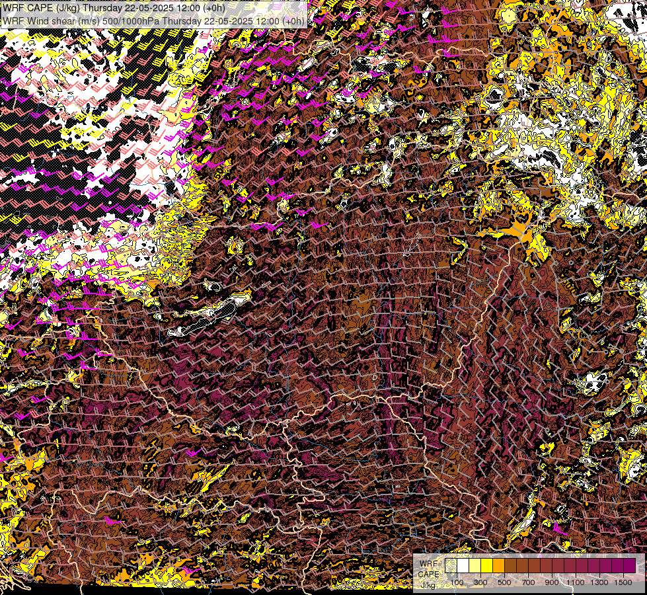647x595 pixels.
Task: Click the legend value 300
Action: (480, 582)
